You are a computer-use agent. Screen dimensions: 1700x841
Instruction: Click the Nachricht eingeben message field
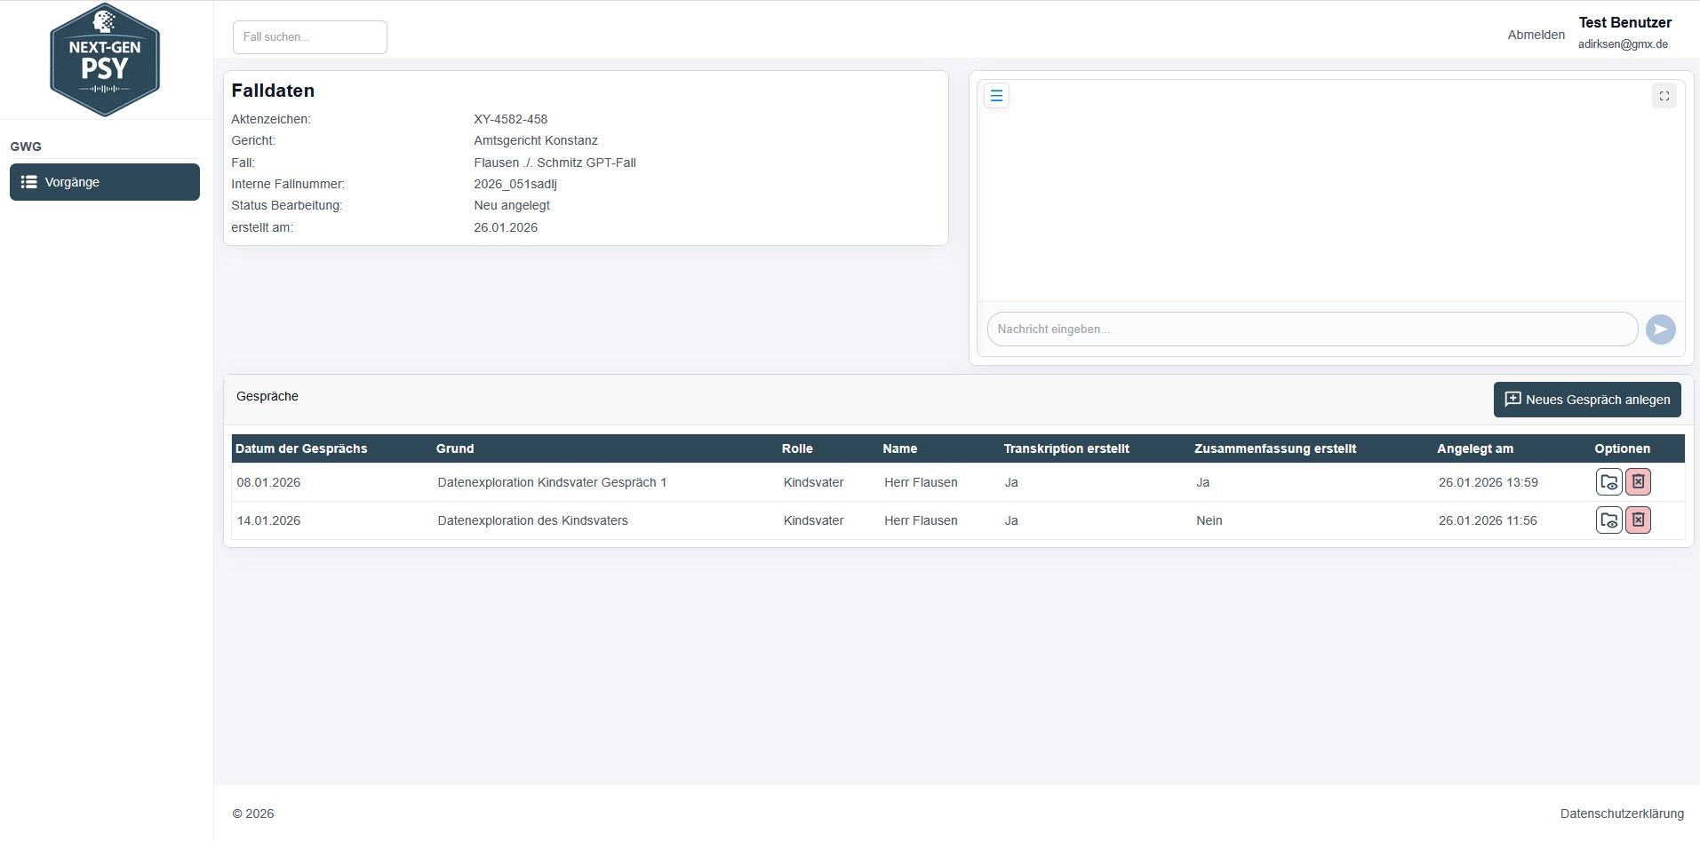tap(1312, 329)
